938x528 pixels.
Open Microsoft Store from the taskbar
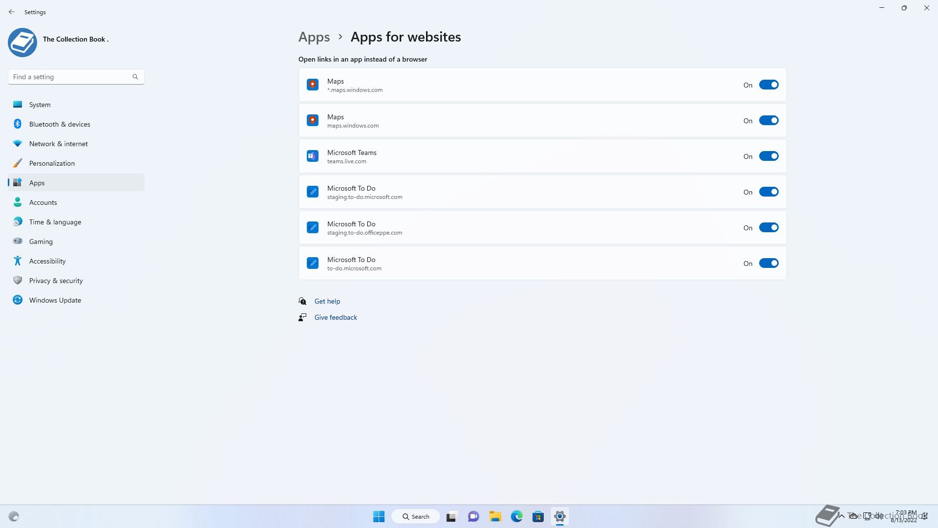tap(538, 516)
